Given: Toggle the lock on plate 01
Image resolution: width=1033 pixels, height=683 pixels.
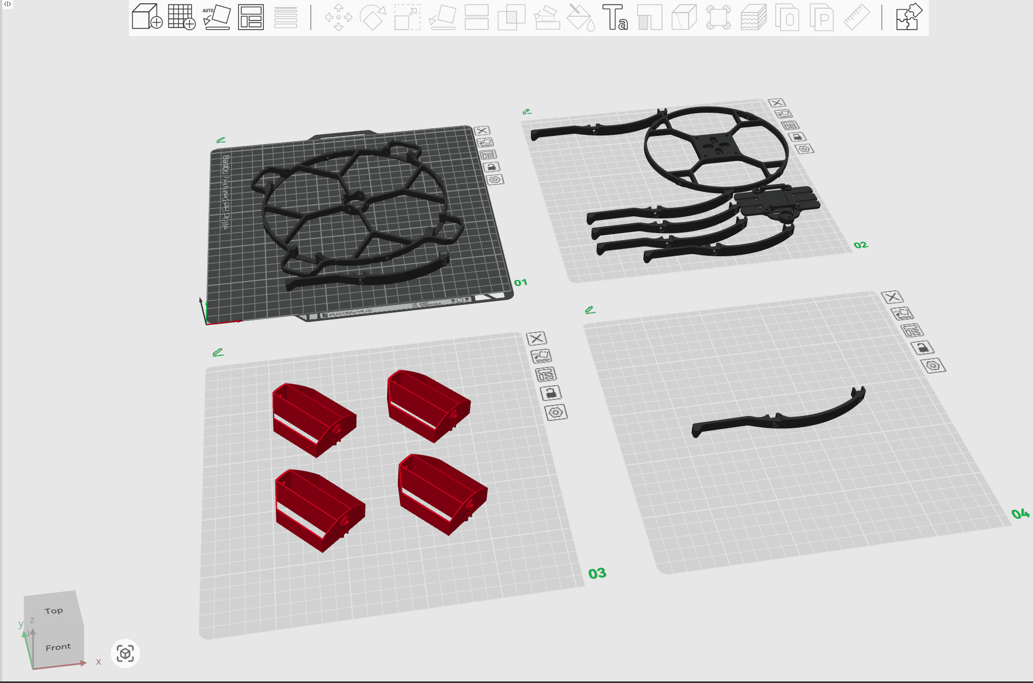Looking at the screenshot, I should pyautogui.click(x=491, y=167).
